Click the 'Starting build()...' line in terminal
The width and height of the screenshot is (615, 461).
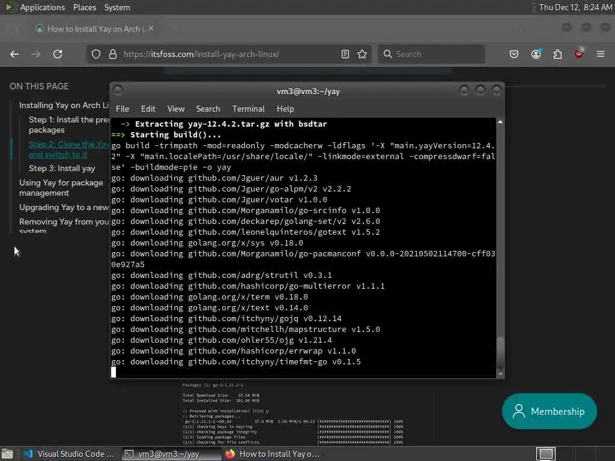click(x=166, y=135)
